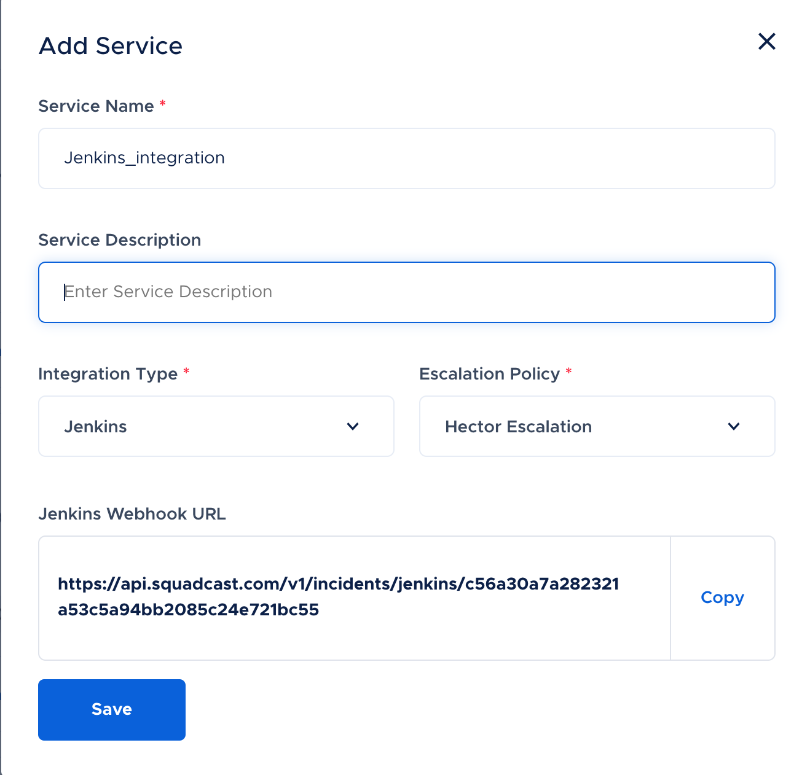The image size is (810, 775).
Task: Select the Jenkins integration type value
Action: pos(95,426)
